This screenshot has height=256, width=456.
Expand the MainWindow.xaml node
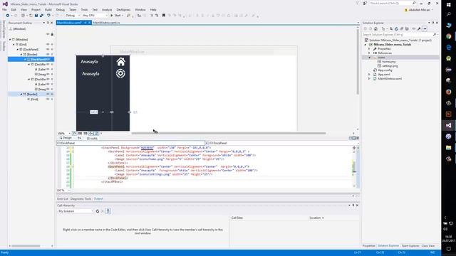pos(370,79)
